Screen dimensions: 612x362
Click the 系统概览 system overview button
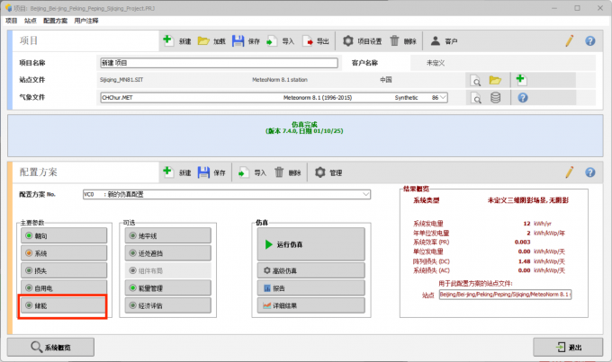[x=50, y=347]
